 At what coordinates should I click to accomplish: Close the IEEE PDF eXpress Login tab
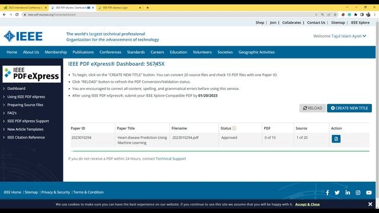[140, 8]
